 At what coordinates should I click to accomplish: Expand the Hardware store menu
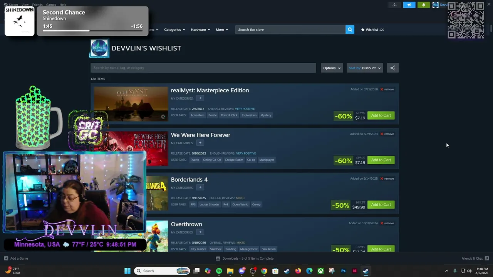201,30
